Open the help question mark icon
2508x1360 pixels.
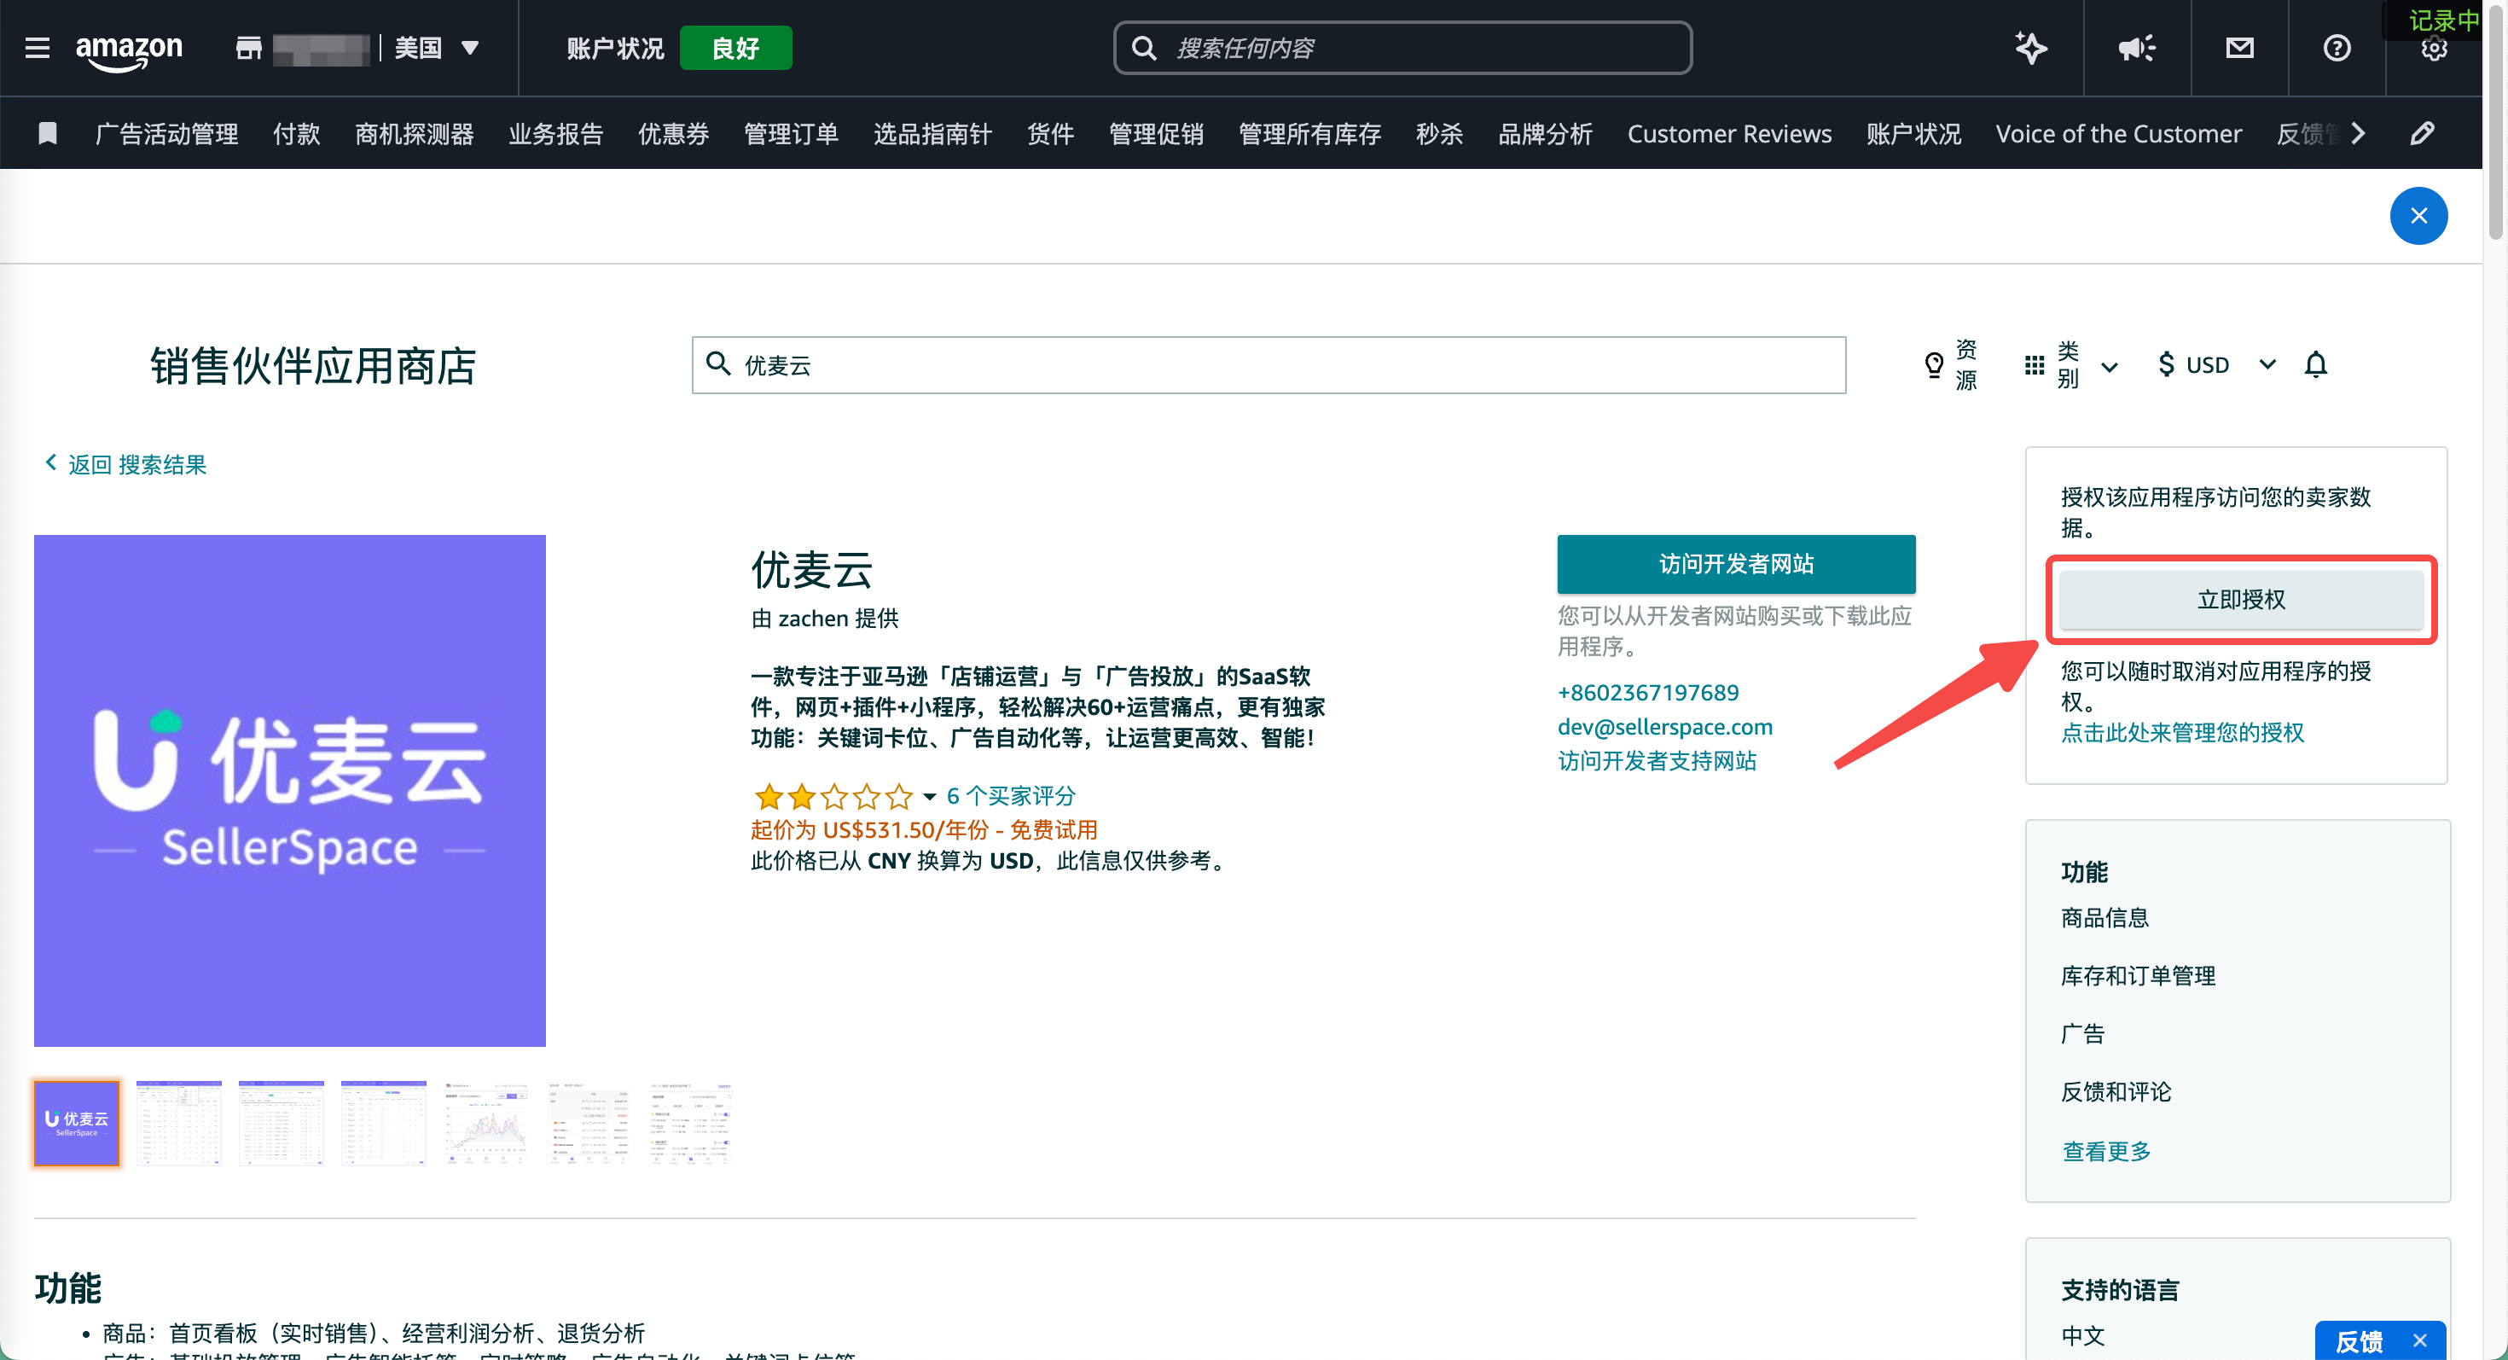tap(2337, 48)
